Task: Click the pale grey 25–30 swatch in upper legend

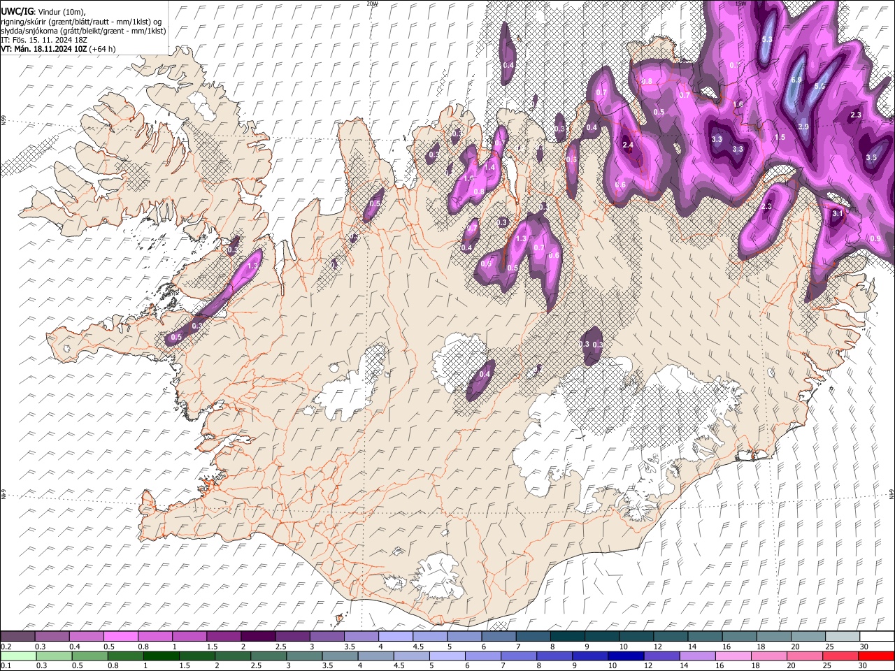Action: click(843, 637)
